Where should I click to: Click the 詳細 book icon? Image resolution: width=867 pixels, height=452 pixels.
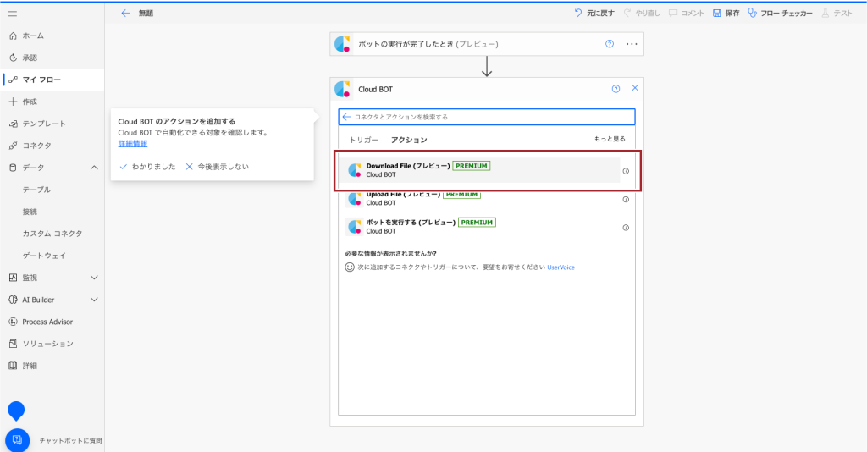13,366
